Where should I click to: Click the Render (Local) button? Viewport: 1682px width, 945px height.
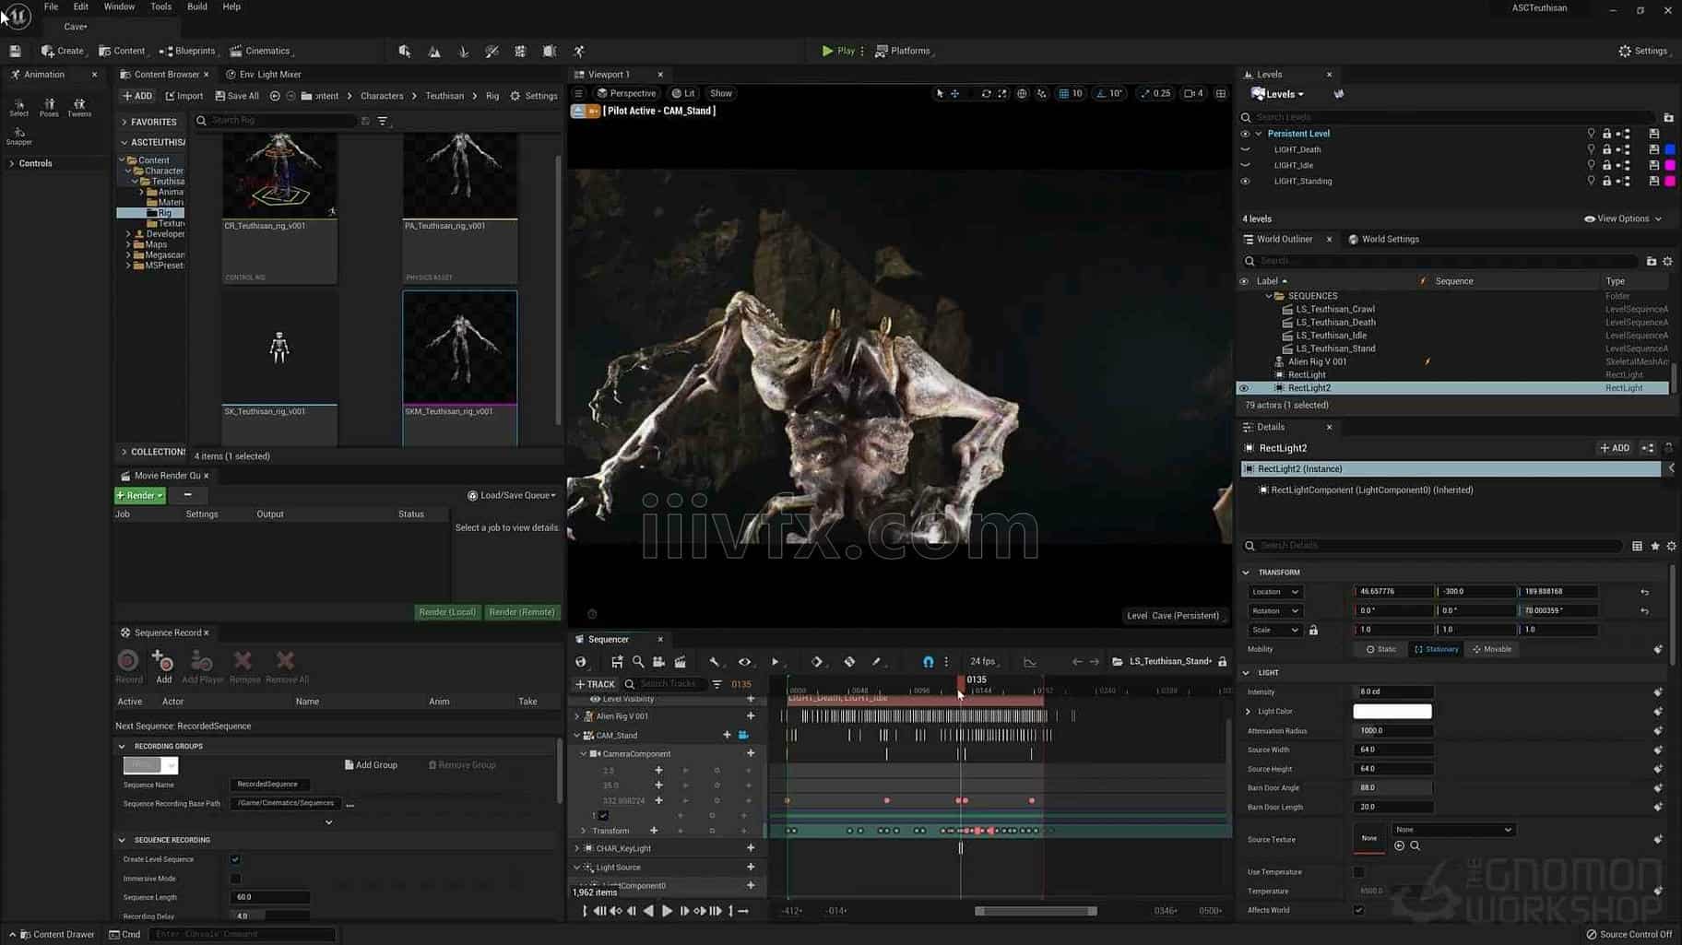tap(447, 612)
